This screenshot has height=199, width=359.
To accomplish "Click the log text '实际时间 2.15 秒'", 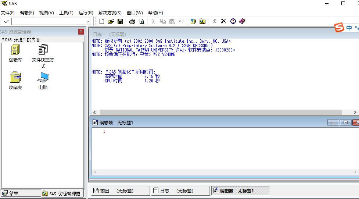I will 132,77.
